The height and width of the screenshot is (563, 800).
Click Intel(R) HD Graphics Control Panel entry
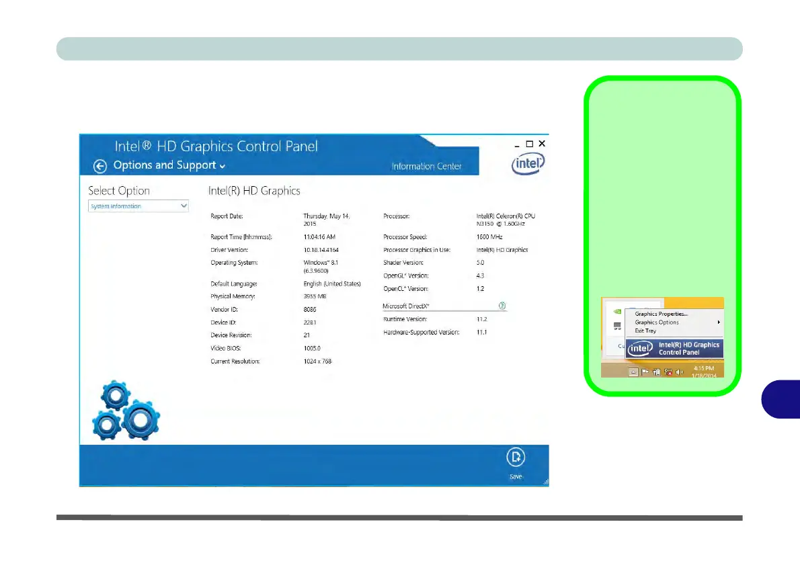pyautogui.click(x=674, y=348)
